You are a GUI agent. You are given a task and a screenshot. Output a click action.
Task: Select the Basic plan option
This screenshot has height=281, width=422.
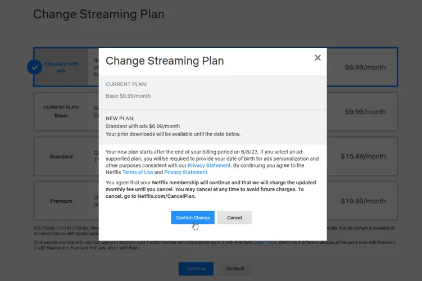coord(61,112)
